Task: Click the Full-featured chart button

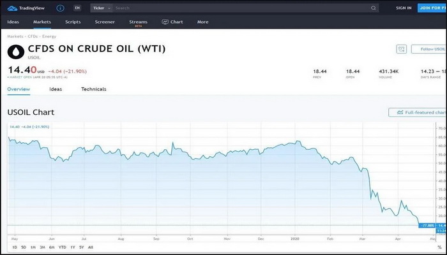Action: tap(419, 112)
